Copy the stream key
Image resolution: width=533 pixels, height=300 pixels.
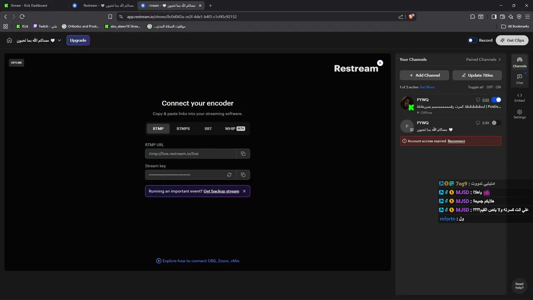point(243,175)
